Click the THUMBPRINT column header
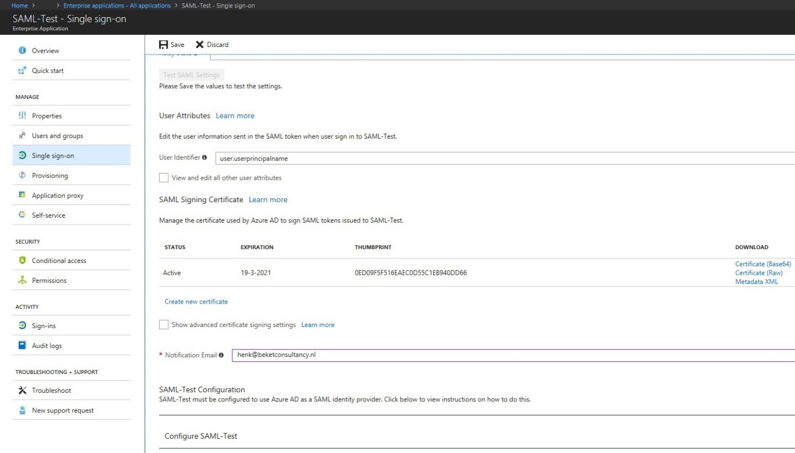Screen dimensions: 795x453 [x=373, y=247]
